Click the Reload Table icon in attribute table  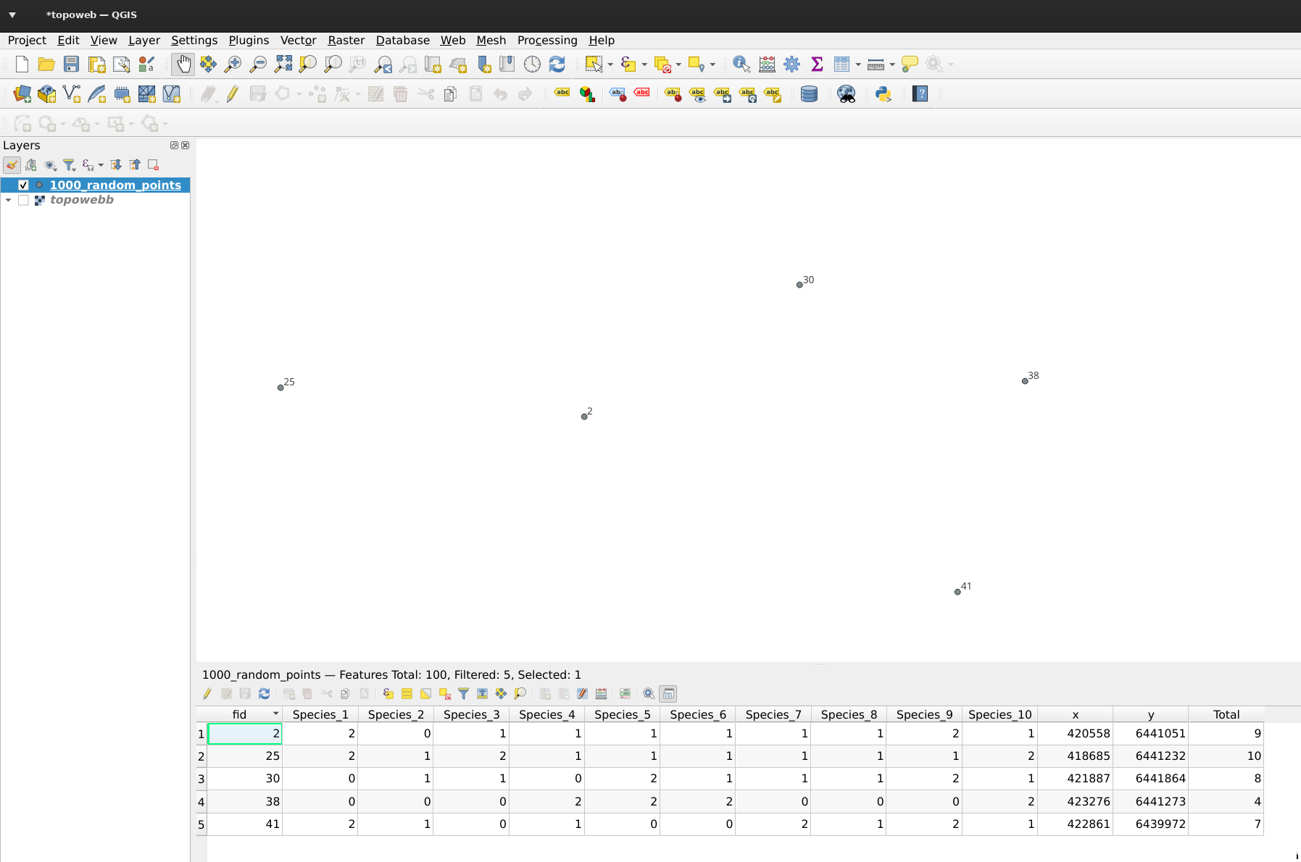[264, 694]
